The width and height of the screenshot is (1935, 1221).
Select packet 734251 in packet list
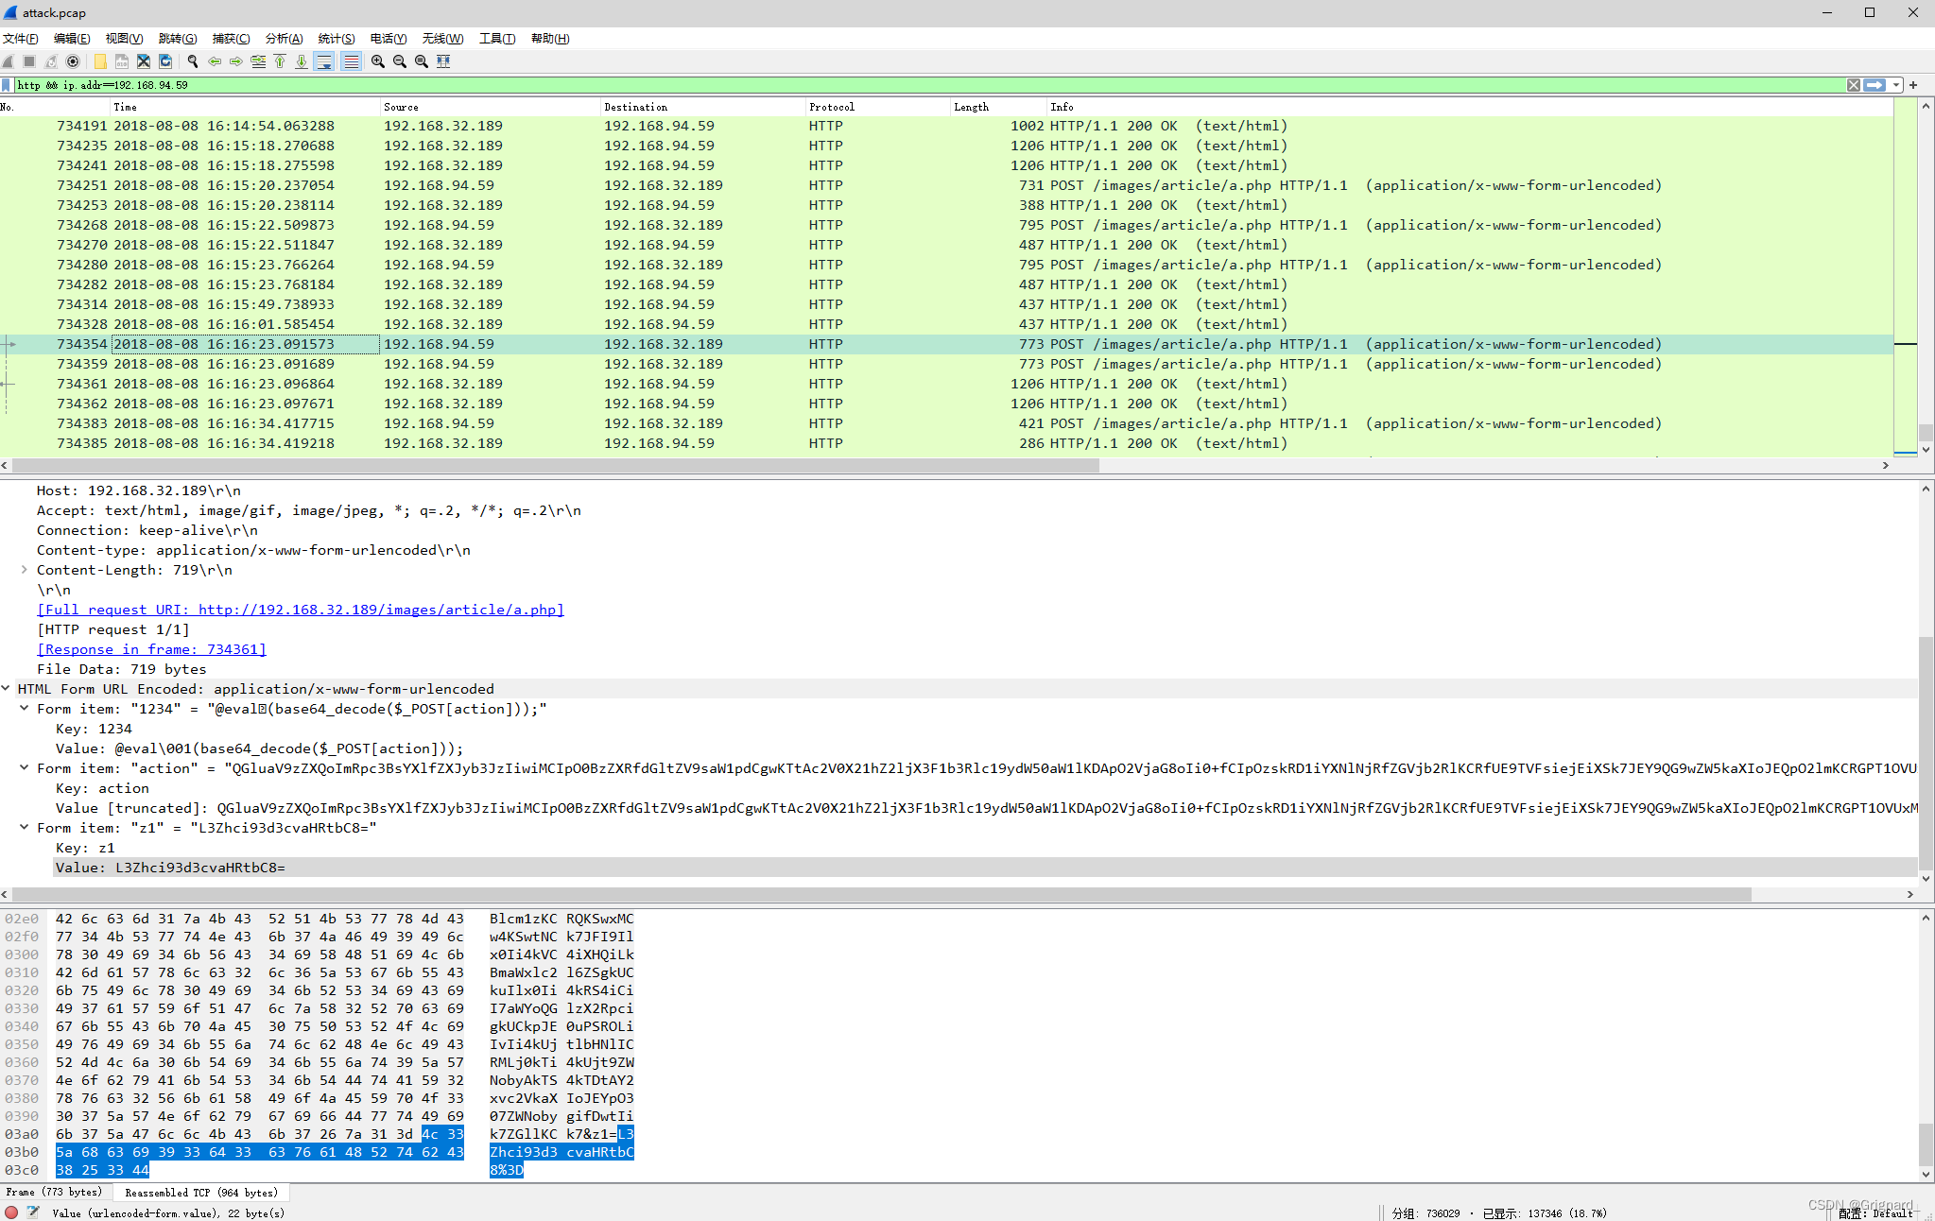(946, 185)
